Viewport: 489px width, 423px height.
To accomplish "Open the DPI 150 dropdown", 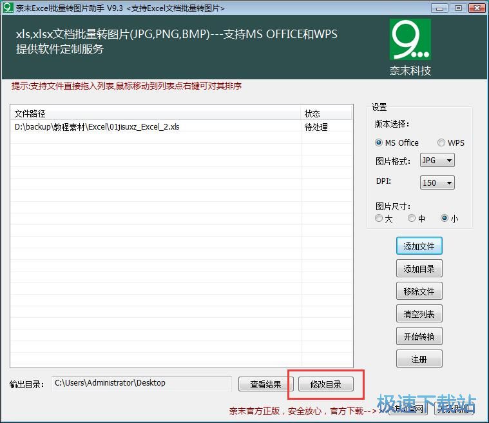I will (437, 182).
